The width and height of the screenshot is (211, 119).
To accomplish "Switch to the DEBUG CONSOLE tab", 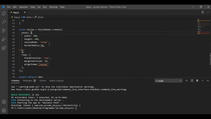I will point(56,81).
